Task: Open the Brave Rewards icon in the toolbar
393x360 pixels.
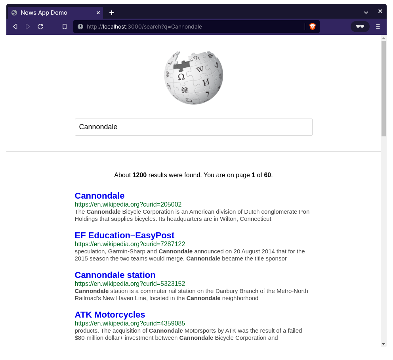Action: click(360, 26)
